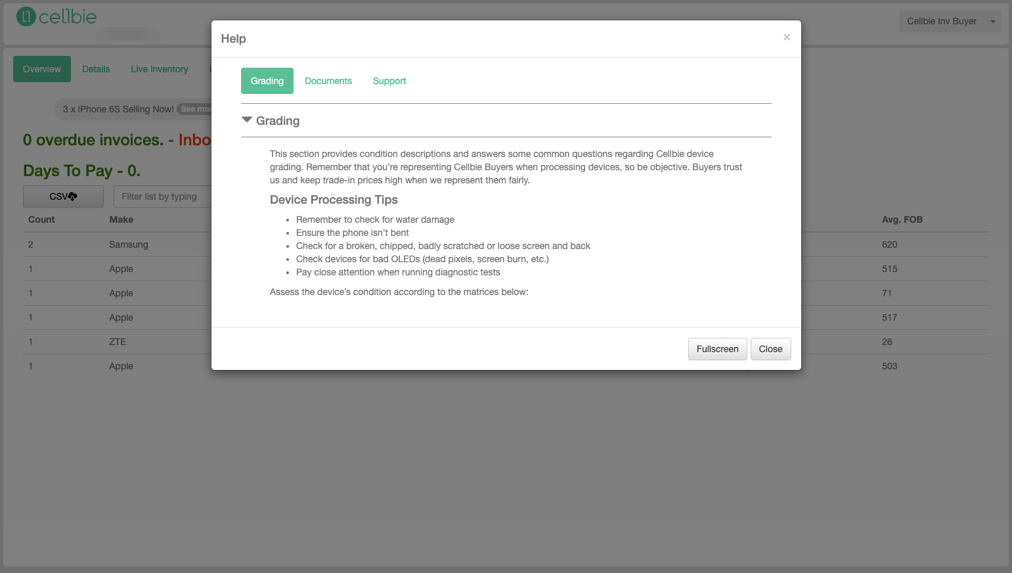Click the Remember to check for water damage tip
Screen dimensions: 1012x573
[x=375, y=219]
